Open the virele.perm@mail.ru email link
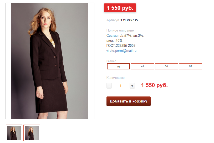Image resolution: width=214 pixels, height=143 pixels. tap(121, 50)
